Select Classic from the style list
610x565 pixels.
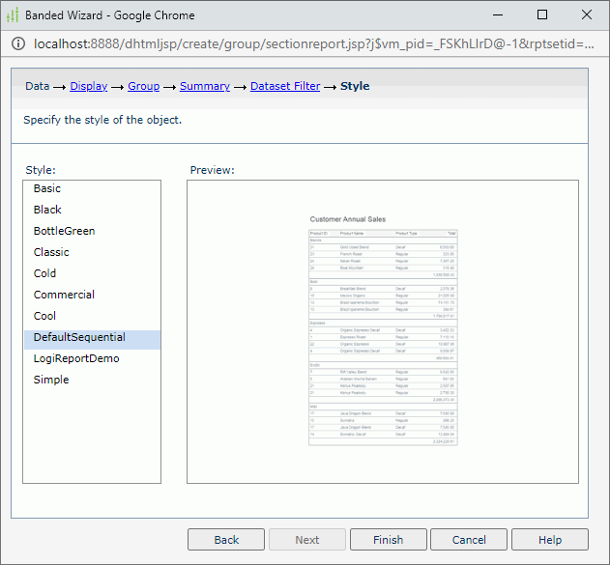pyautogui.click(x=51, y=252)
